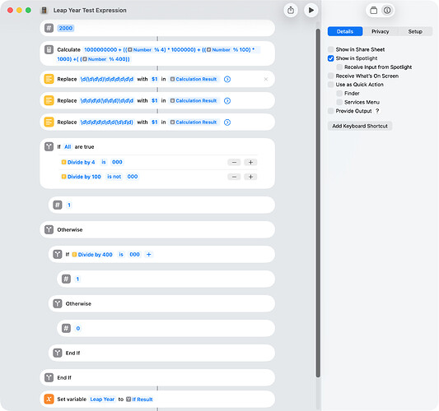439x411 pixels.
Task: Remove the Divide by 4 condition
Action: [234, 162]
